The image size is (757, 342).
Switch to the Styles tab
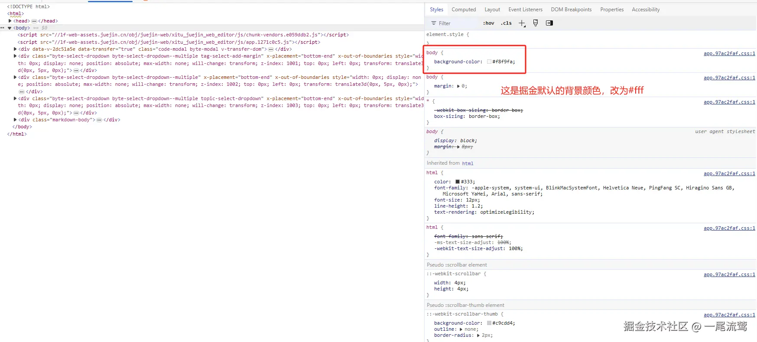click(x=436, y=10)
